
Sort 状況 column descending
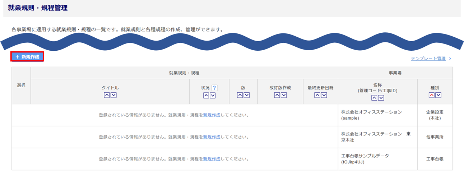(213, 95)
